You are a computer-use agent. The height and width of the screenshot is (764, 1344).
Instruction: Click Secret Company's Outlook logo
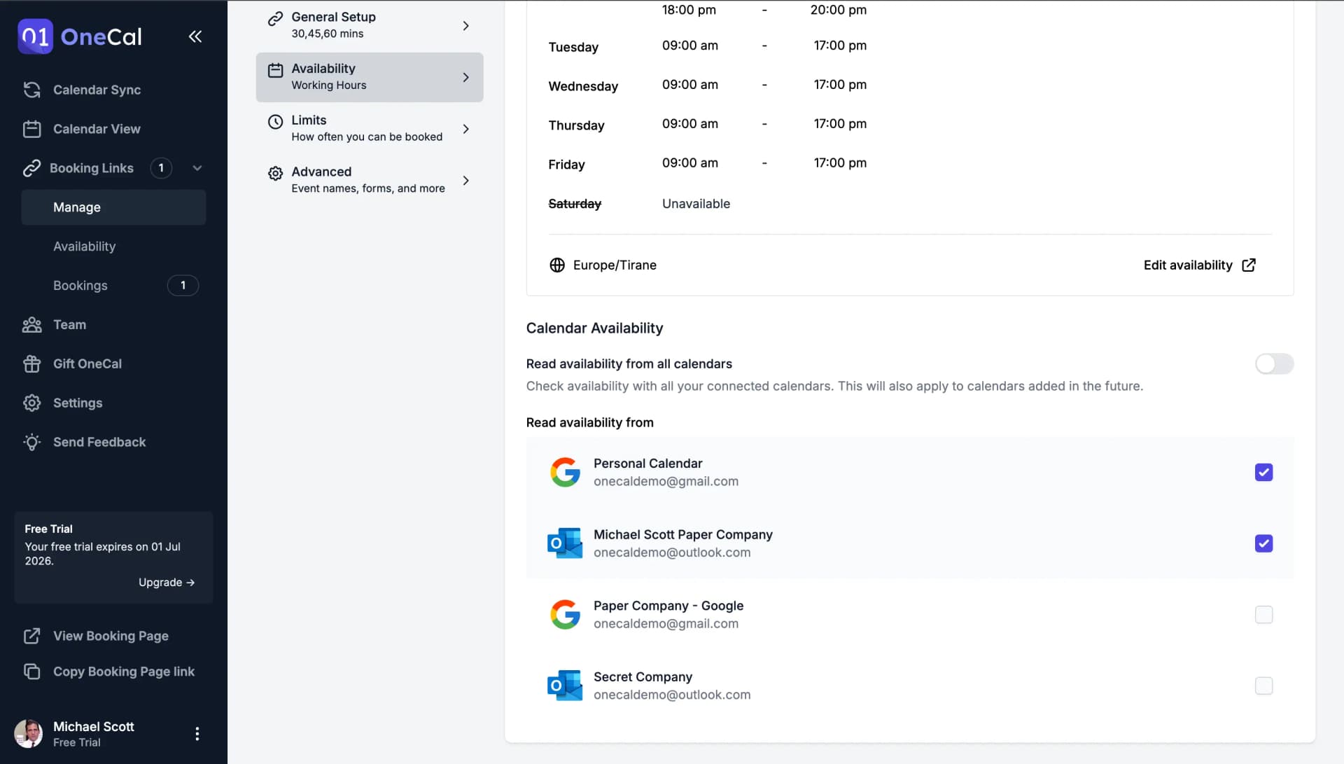[565, 686]
